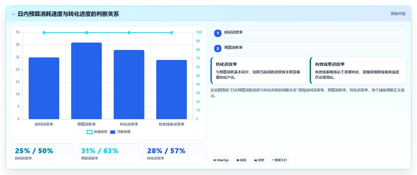Click the star icon in 数据卡片 chip
Viewport: 417px width, 175px height.
pyautogui.click(x=273, y=160)
